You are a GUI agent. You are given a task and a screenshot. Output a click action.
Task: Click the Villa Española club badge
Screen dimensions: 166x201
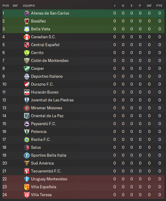click(27, 187)
